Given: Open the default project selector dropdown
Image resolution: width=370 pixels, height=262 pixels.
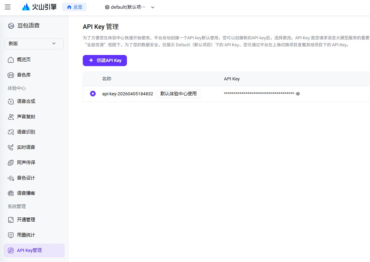Looking at the screenshot, I should pos(125,7).
